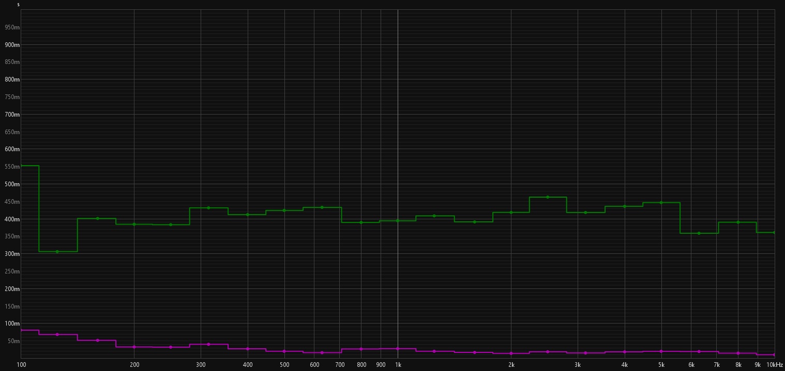The height and width of the screenshot is (371, 785).
Task: Click the 6k frequency axis label
Action: click(691, 365)
